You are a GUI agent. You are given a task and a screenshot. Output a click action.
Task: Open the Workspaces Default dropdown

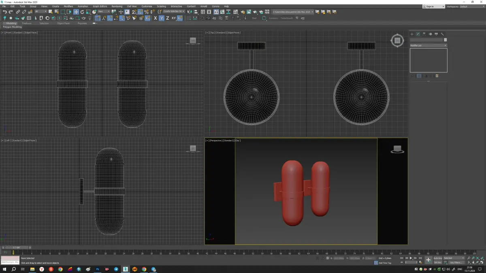(472, 6)
